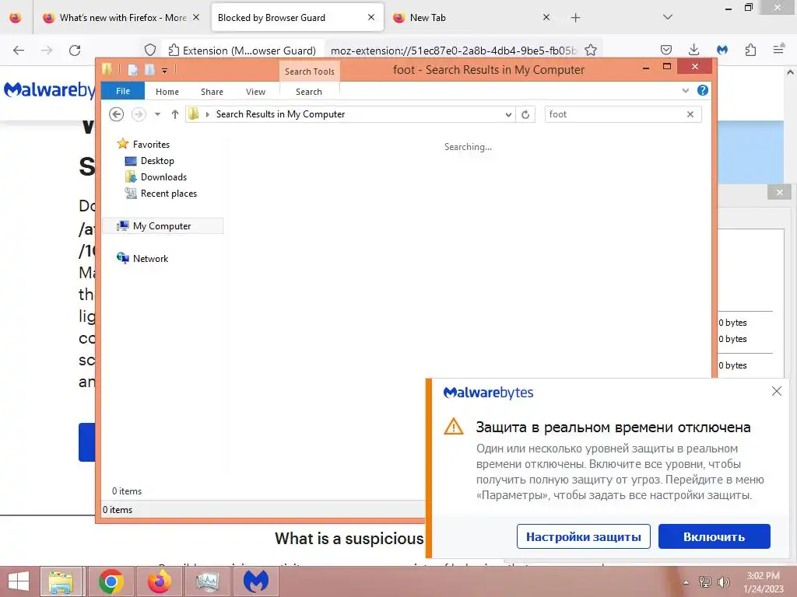Select My Computer in navigation pane
Image resolution: width=797 pixels, height=597 pixels.
163,226
